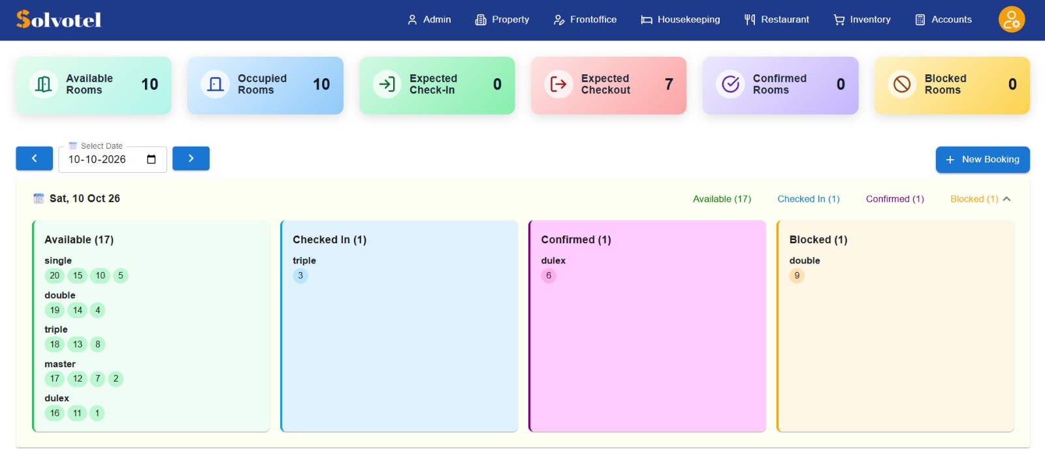Click the Blocked (1) filter link

[x=974, y=199]
